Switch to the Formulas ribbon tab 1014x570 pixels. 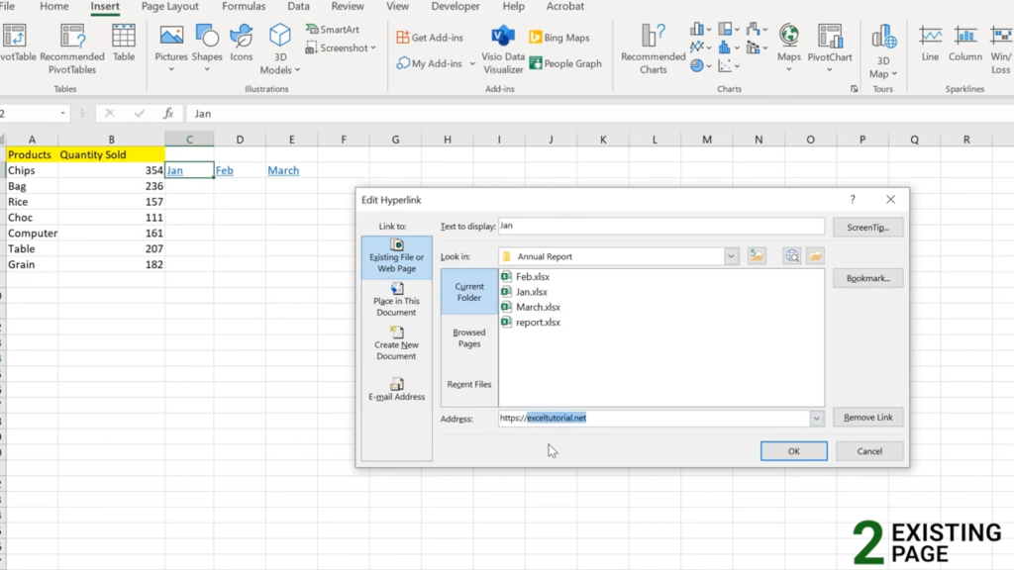[242, 7]
